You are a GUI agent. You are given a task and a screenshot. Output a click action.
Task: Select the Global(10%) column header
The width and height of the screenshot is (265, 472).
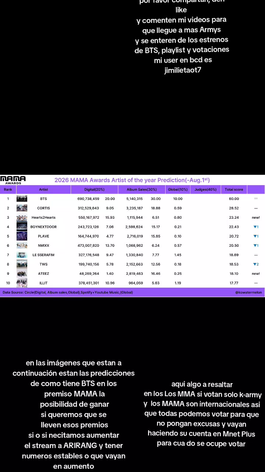click(178, 190)
